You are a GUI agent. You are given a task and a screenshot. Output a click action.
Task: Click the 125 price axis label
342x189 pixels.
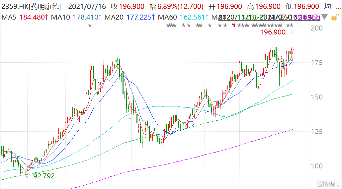316,132
